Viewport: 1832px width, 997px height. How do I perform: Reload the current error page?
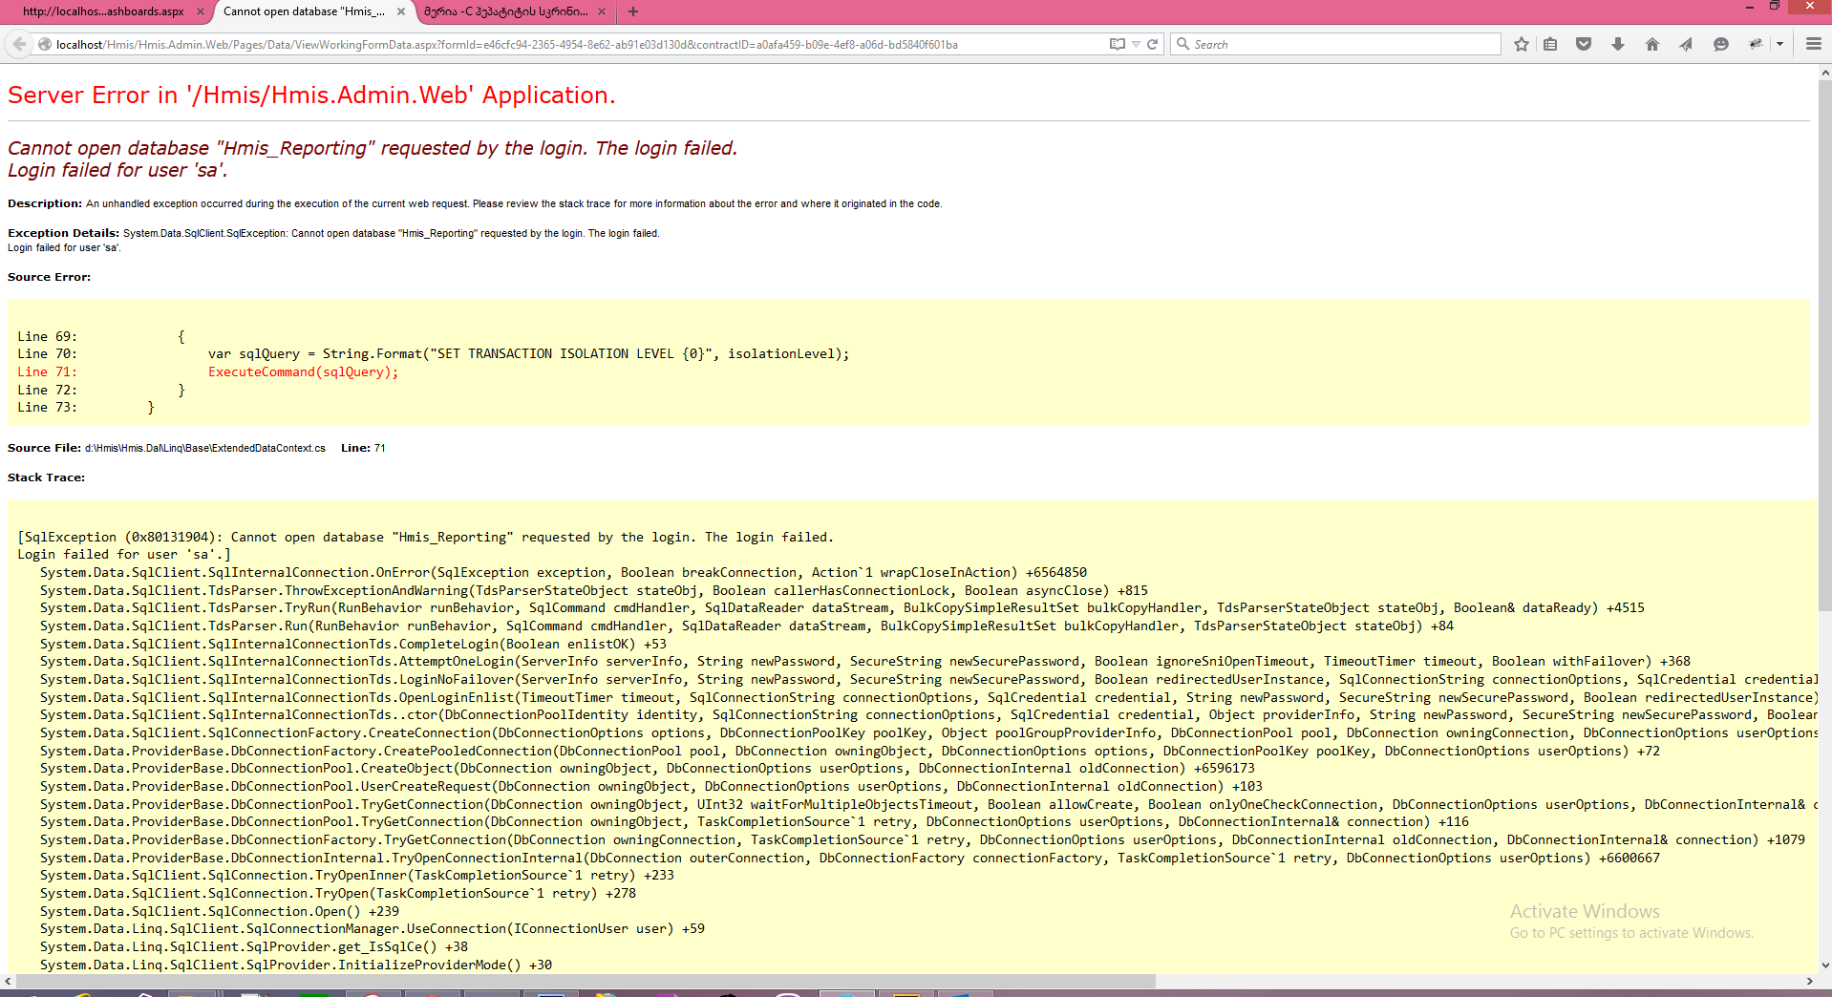point(1152,44)
